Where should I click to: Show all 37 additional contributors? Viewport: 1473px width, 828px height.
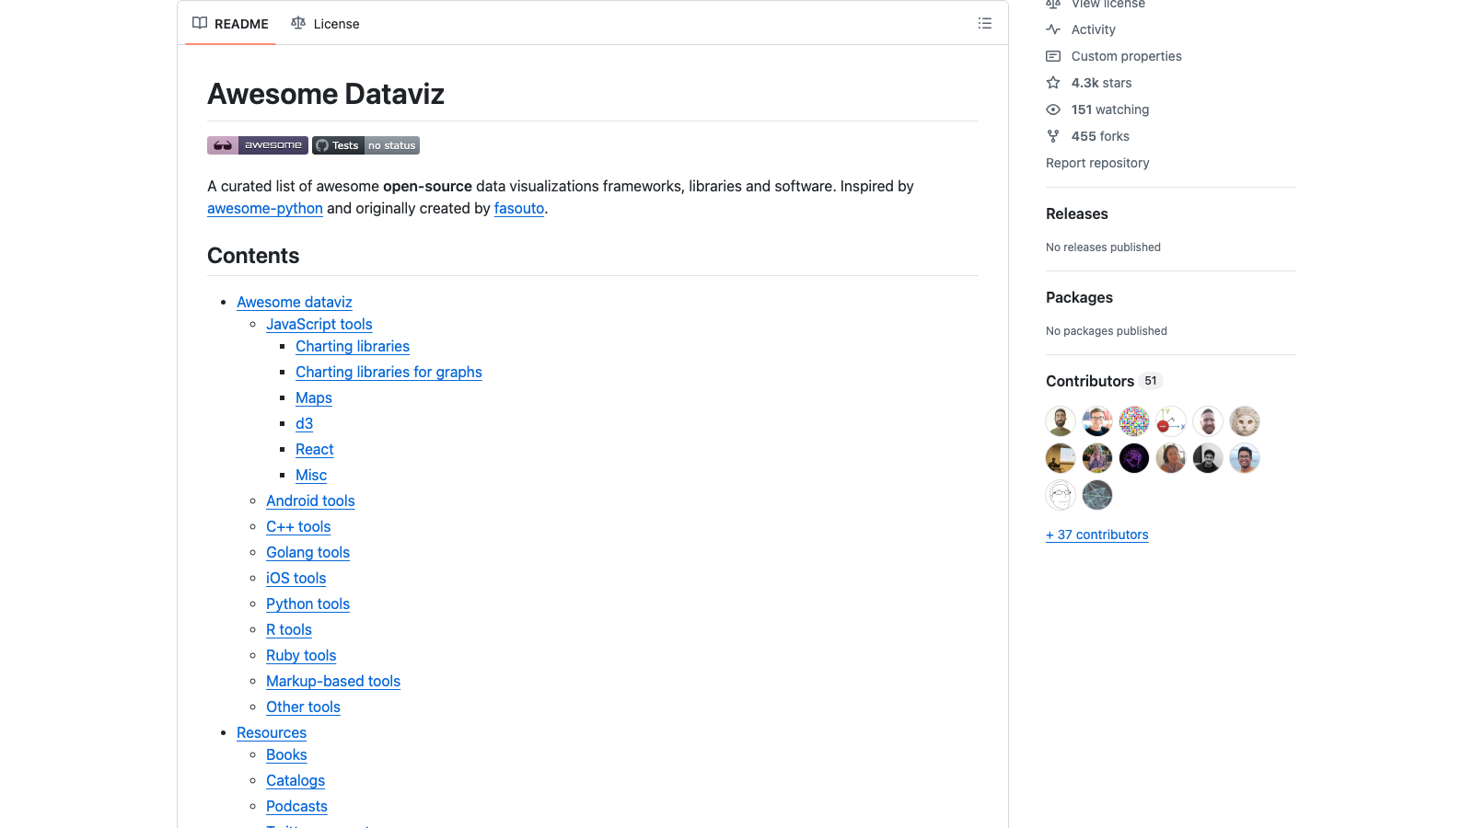click(x=1096, y=535)
